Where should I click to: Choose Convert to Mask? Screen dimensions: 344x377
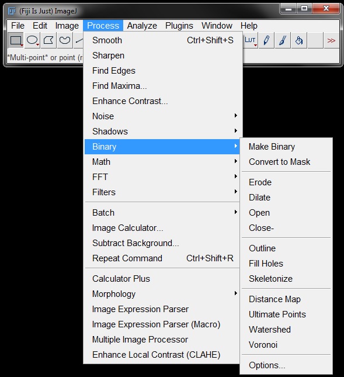pyautogui.click(x=286, y=162)
